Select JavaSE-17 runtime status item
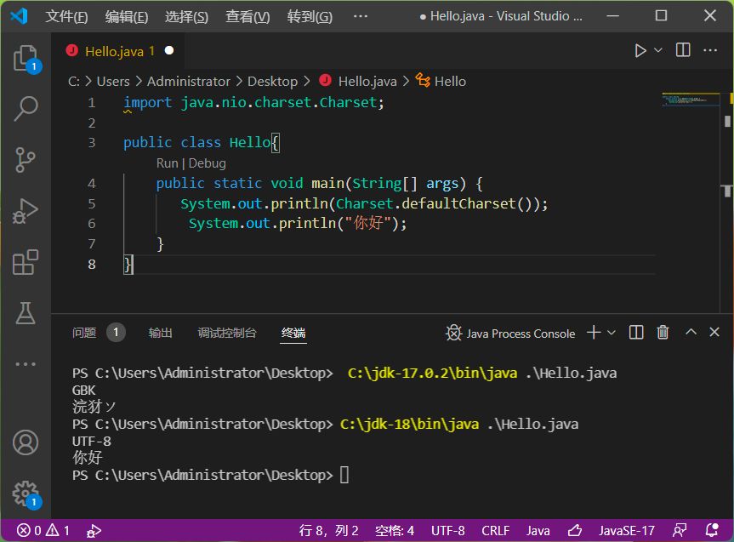The image size is (734, 542). (626, 531)
